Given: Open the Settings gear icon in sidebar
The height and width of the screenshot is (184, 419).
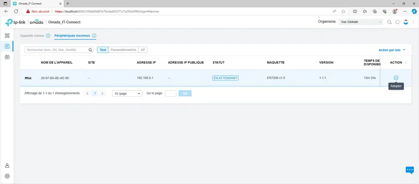Looking at the screenshot, I should (7, 176).
